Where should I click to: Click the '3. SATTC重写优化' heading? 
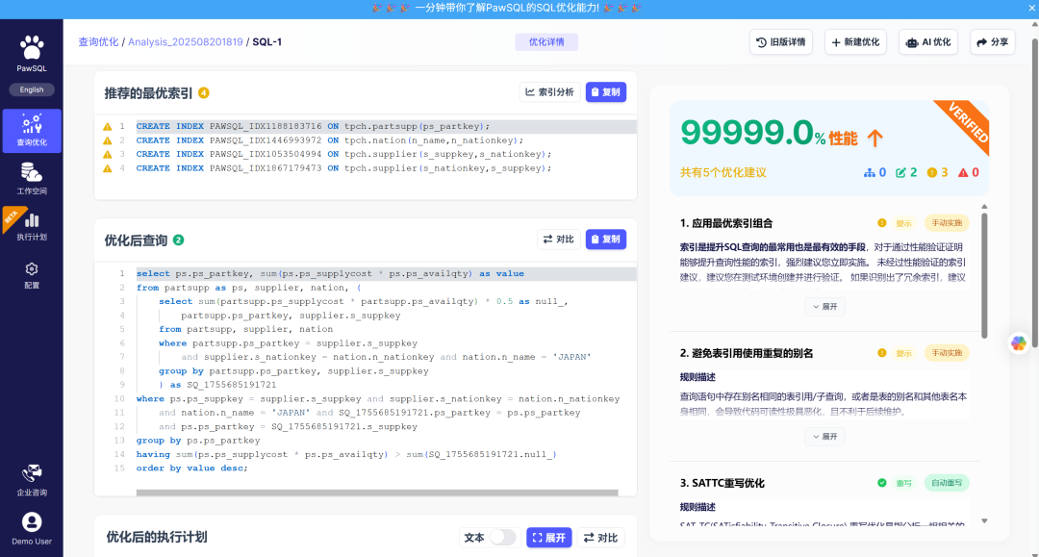pos(722,483)
